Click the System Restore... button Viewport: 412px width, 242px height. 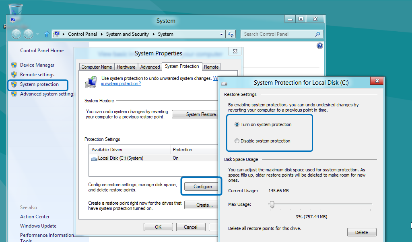(x=195, y=114)
